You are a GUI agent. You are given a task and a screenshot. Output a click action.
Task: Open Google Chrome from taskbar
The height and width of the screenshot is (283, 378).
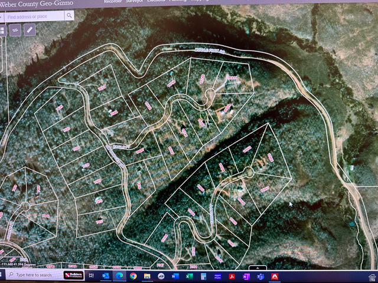coord(133,276)
